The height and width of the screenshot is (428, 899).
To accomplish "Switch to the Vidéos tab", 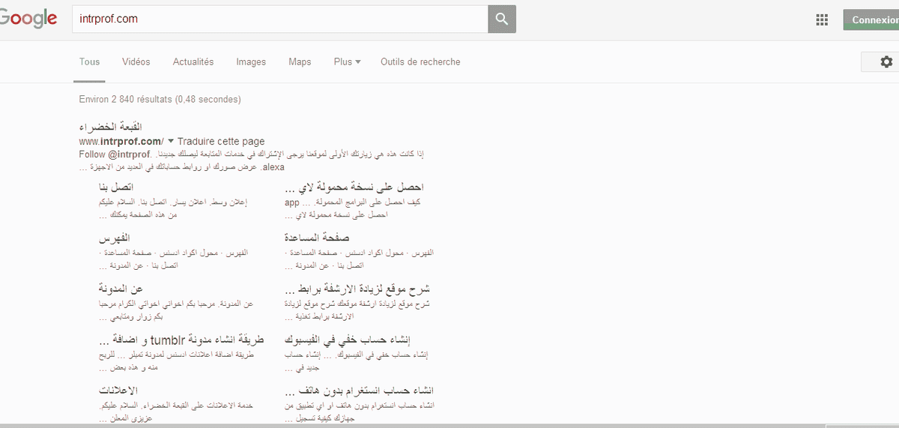I will [x=136, y=62].
